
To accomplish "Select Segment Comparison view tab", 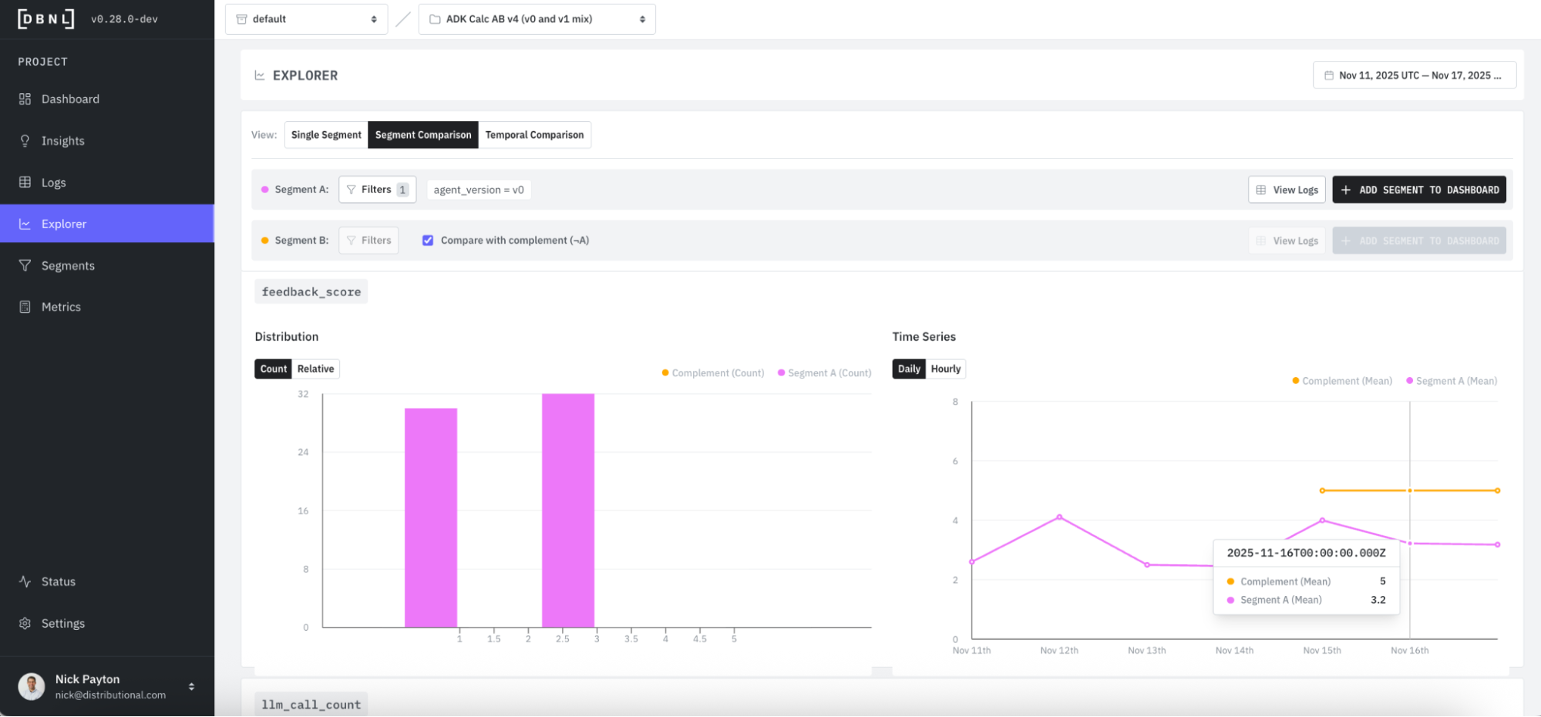I will point(423,135).
